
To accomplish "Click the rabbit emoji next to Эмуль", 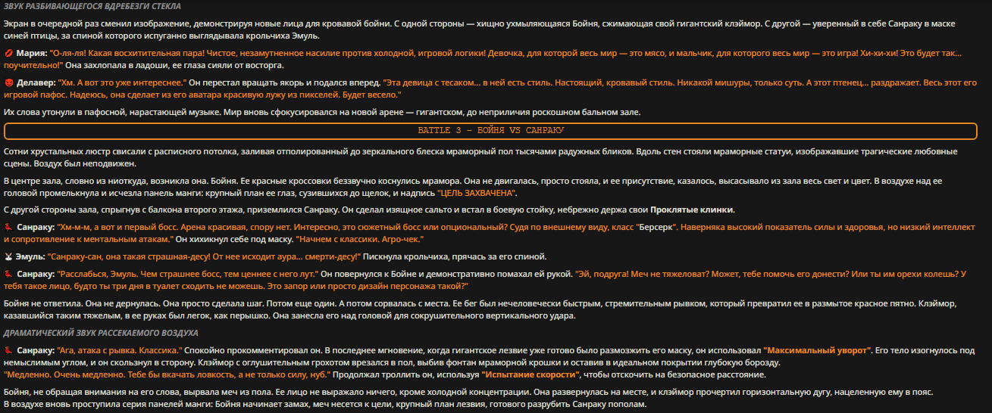I will [x=8, y=257].
